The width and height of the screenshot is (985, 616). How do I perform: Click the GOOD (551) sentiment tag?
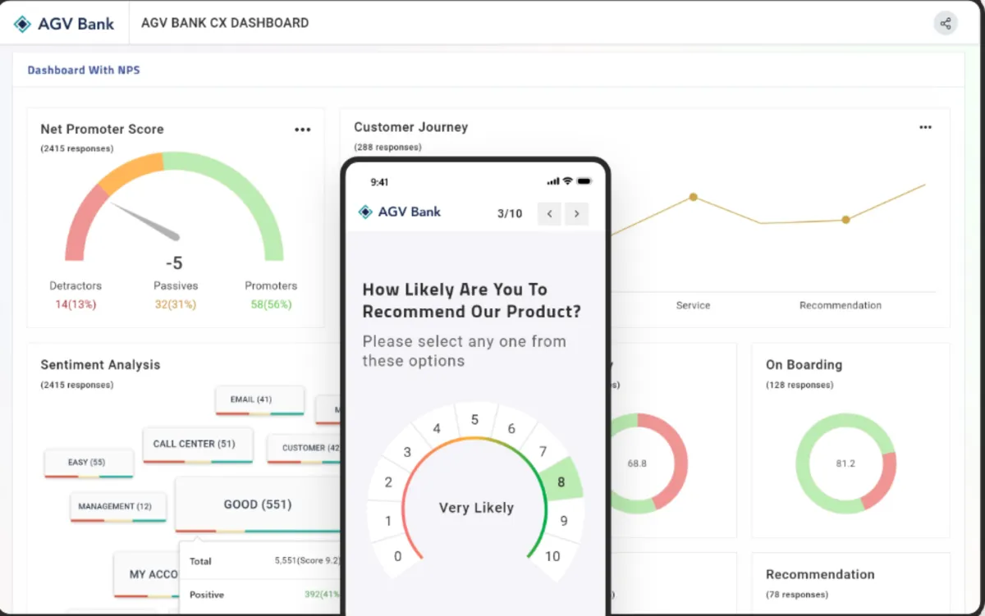(257, 504)
